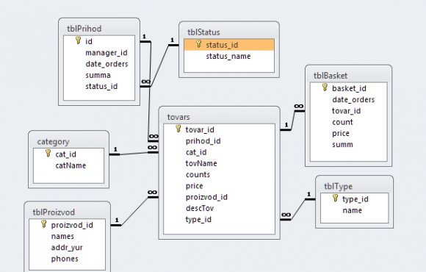Click the key icon beside id in tblPrihod
This screenshot has height=272, width=426.
(79, 40)
